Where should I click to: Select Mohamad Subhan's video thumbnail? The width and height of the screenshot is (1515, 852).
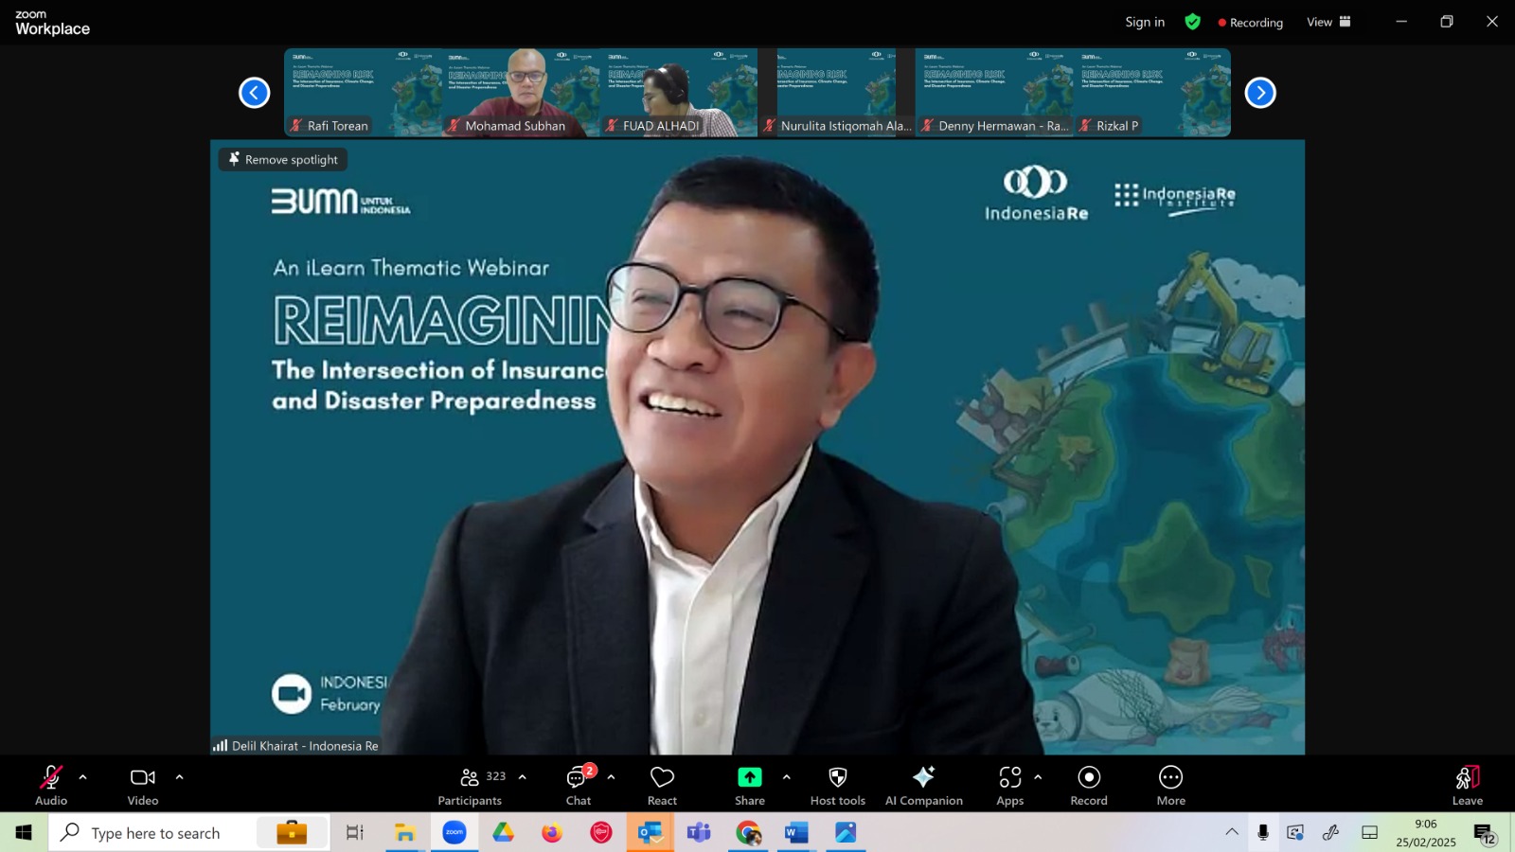coord(521,93)
